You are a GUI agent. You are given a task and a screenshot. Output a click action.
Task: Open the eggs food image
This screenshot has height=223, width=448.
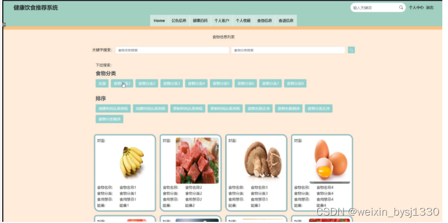tap(330, 160)
